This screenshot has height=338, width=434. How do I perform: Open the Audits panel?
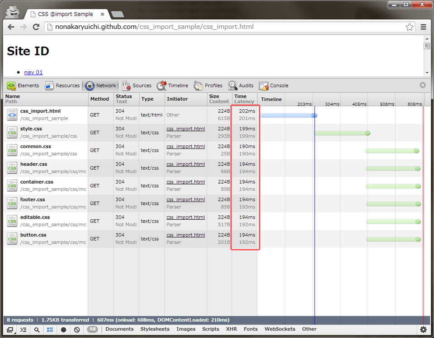tap(241, 86)
